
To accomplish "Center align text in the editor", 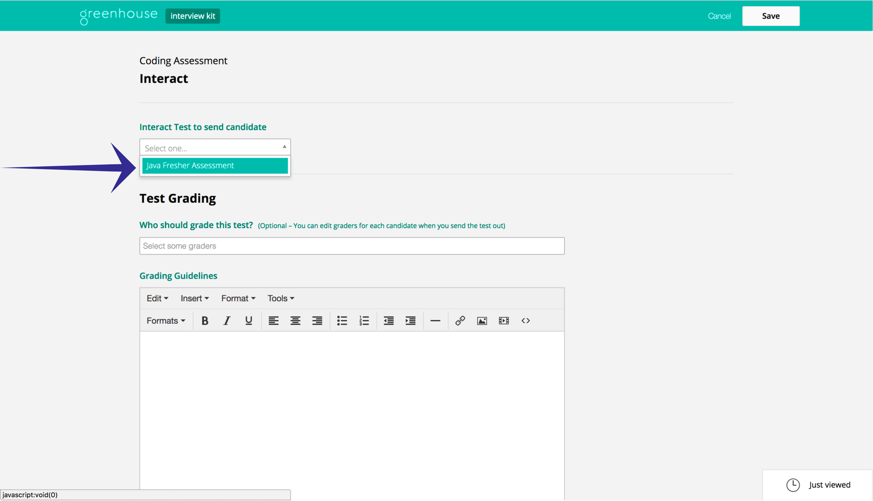I will [x=295, y=321].
